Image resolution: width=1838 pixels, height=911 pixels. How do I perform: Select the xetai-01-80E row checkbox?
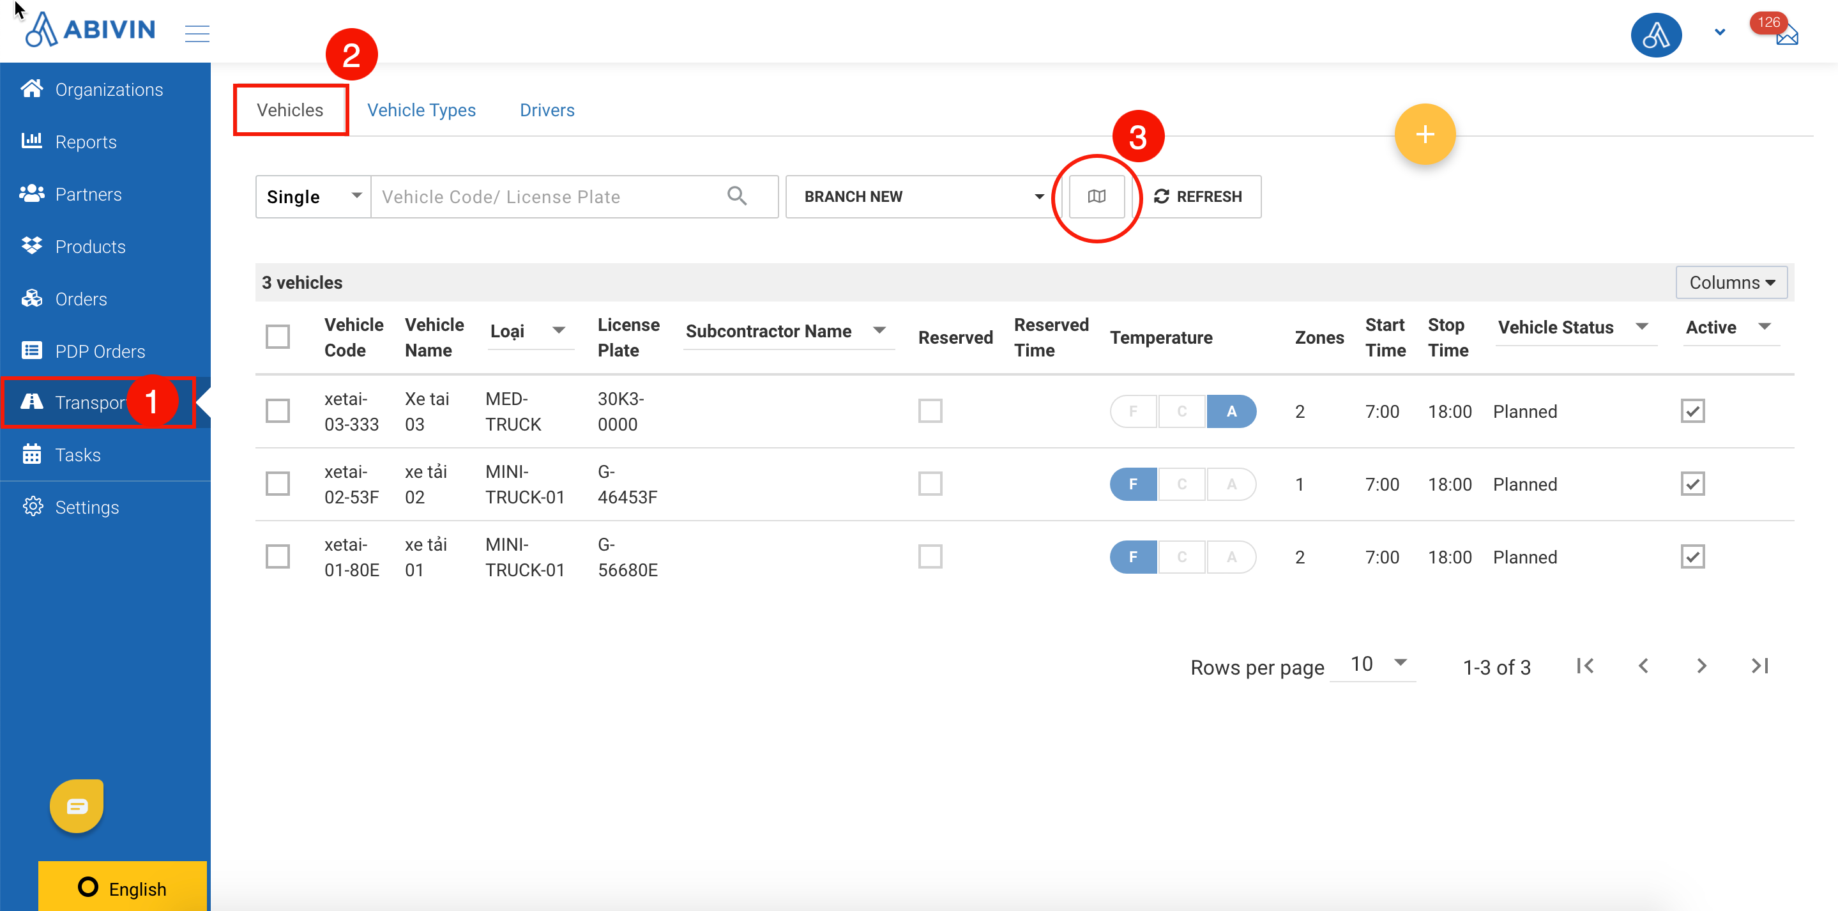(x=278, y=556)
